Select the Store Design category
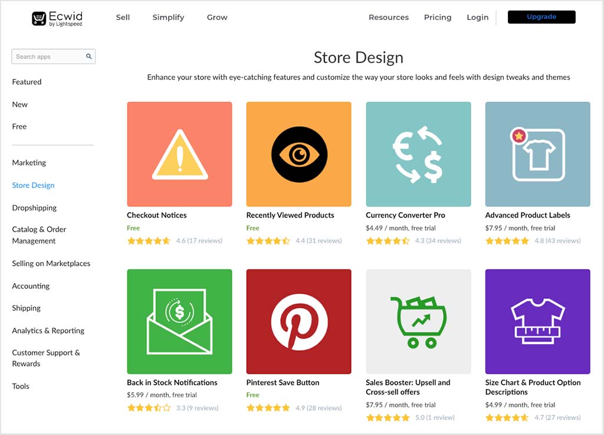The height and width of the screenshot is (435, 604). pos(33,185)
